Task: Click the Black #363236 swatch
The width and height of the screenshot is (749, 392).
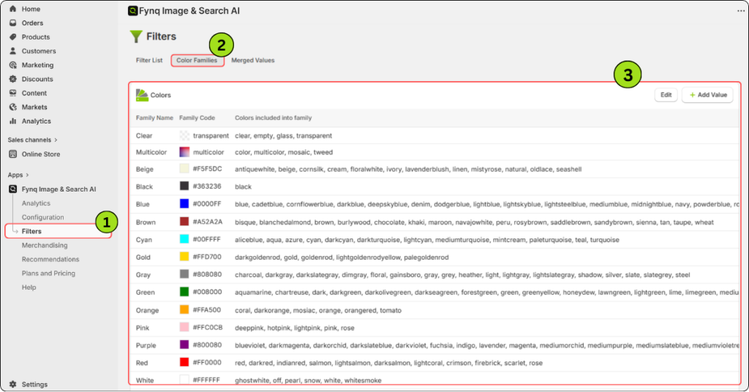Action: 184,186
